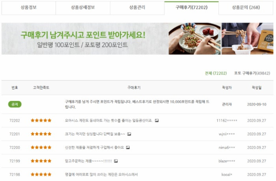Click the review points promotional banner text
The width and height of the screenshot is (276, 181).
83,39
